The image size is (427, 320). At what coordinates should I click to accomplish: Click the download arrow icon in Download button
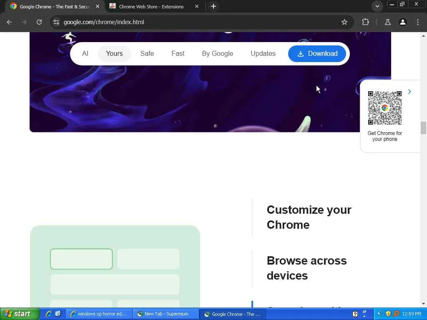[300, 54]
